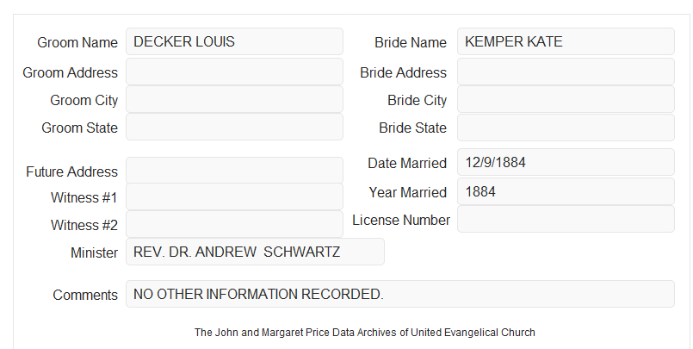This screenshot has width=693, height=349.
Task: Select the Minister field with Rev. Schwartz
Action: point(255,252)
